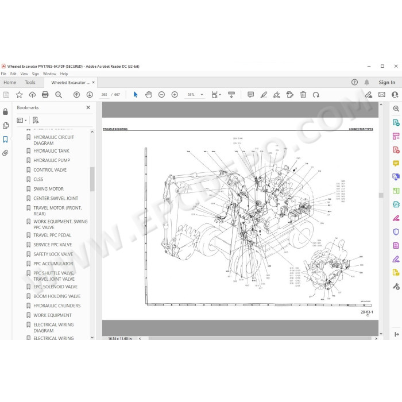402x402 pixels.
Task: Add file to starred with star icon
Action: point(19,95)
